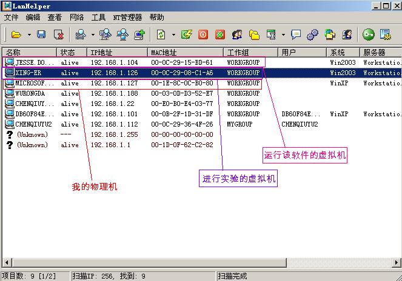Click IP address 192.168.1.188
The height and width of the screenshot is (281, 402).
tap(115, 93)
